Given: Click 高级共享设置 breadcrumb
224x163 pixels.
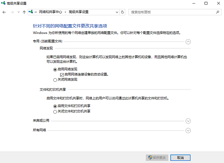Looking at the screenshot, I should [x=78, y=12].
